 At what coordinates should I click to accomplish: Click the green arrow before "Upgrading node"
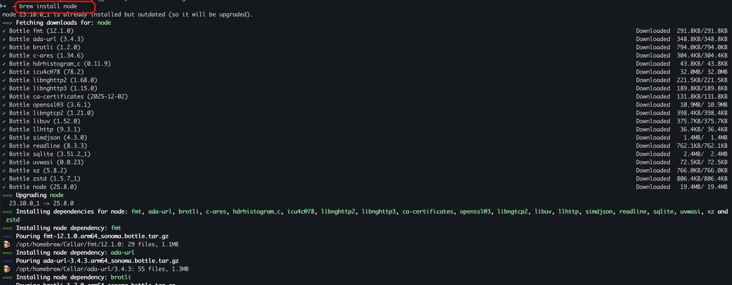(x=7, y=195)
